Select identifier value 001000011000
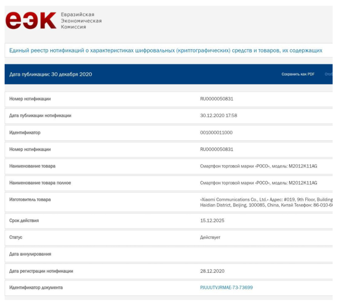 tap(216, 132)
